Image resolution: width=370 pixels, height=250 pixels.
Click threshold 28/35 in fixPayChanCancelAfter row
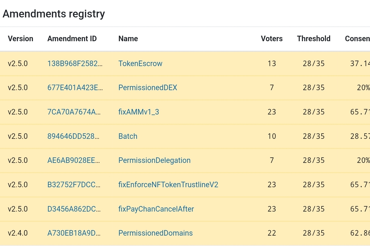(x=314, y=209)
